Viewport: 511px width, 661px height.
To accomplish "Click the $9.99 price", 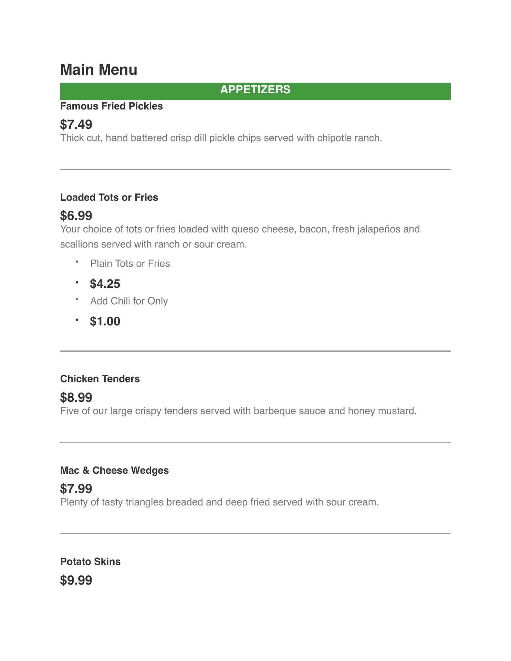I will [x=76, y=580].
